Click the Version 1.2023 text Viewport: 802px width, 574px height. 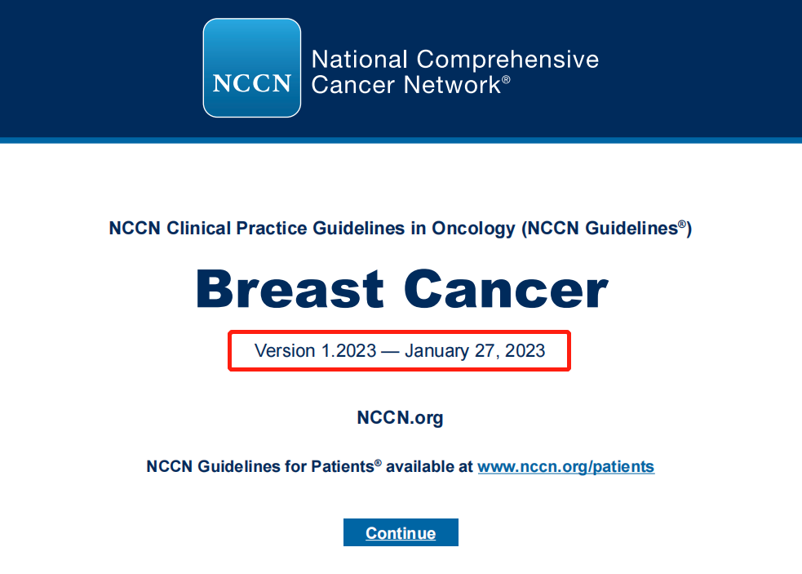[315, 351]
